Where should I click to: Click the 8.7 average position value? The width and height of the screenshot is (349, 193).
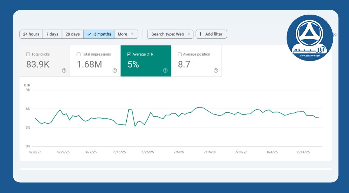pyautogui.click(x=184, y=64)
